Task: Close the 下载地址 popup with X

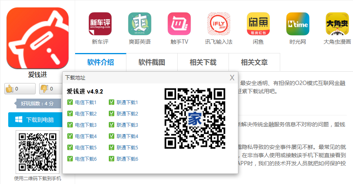Action: point(232,78)
